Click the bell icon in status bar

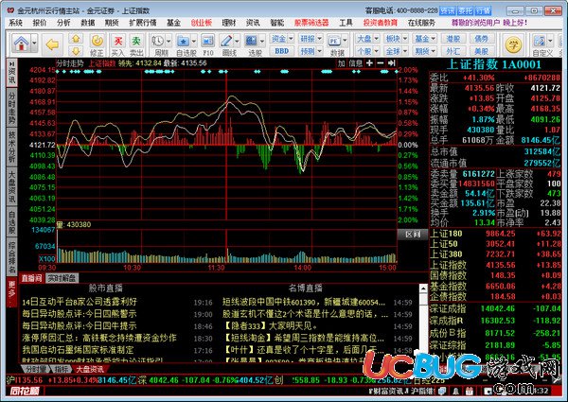[x=455, y=392]
